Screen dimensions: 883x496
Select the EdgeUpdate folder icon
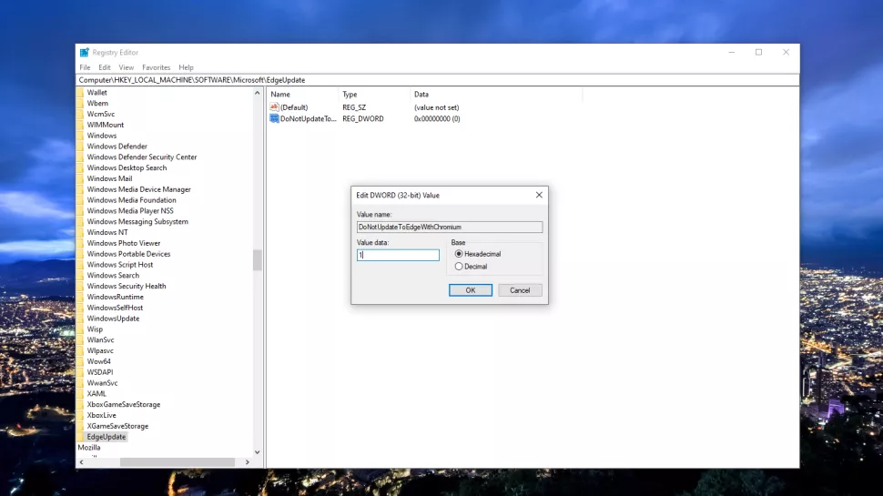click(81, 437)
